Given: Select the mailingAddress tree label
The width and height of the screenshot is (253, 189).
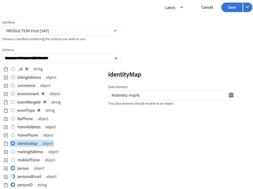Looking at the screenshot, I should 30,152.
